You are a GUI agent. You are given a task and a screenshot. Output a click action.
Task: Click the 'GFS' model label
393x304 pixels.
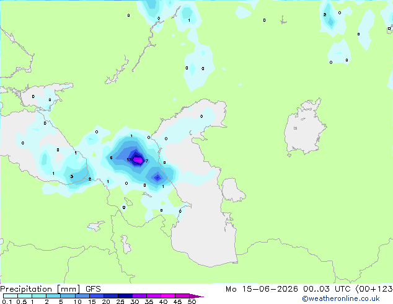click(93, 289)
